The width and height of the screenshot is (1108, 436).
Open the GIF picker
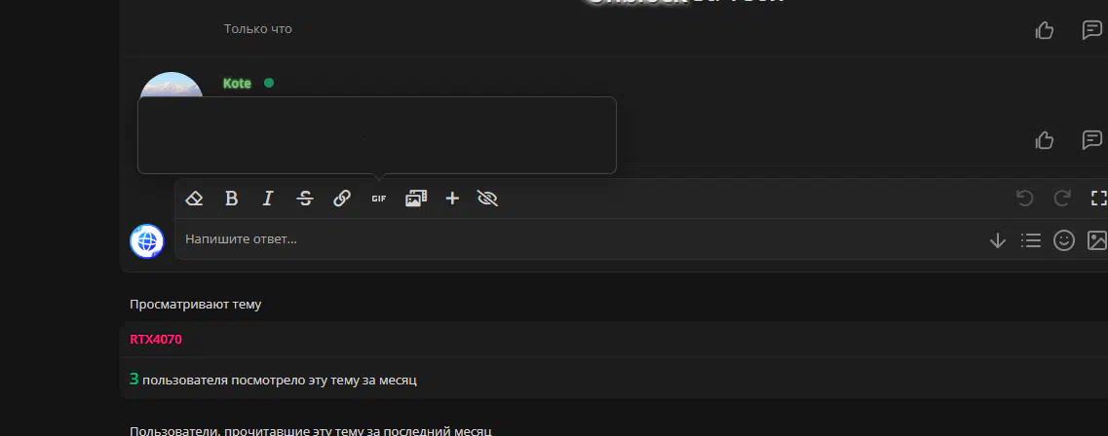tap(379, 199)
